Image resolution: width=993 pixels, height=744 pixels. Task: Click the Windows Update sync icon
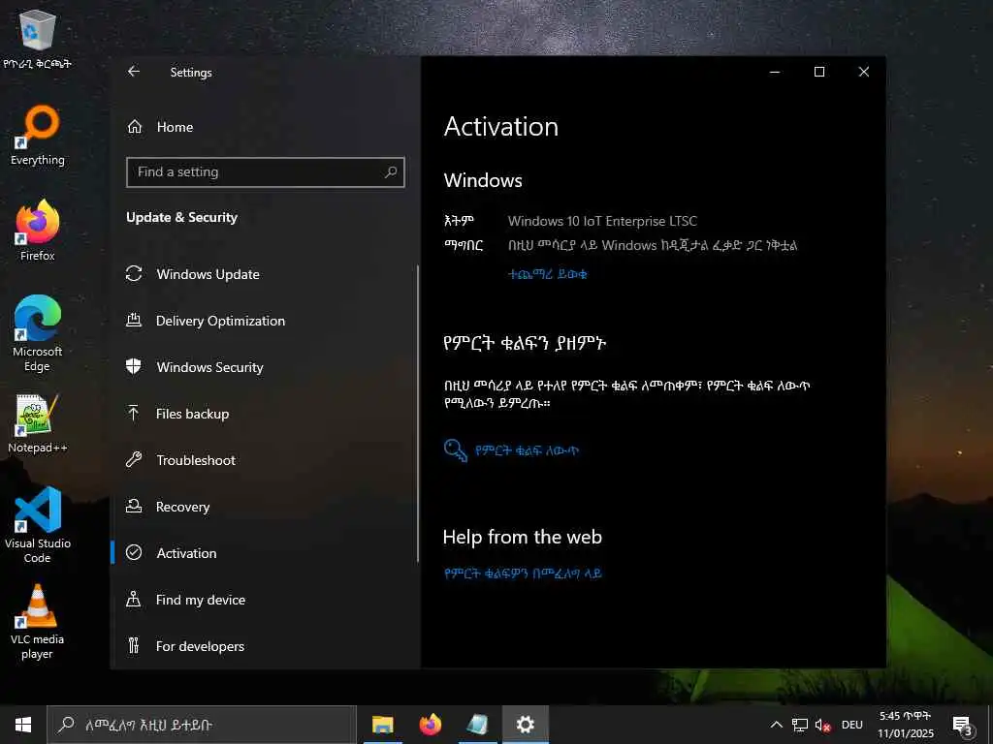coord(134,274)
